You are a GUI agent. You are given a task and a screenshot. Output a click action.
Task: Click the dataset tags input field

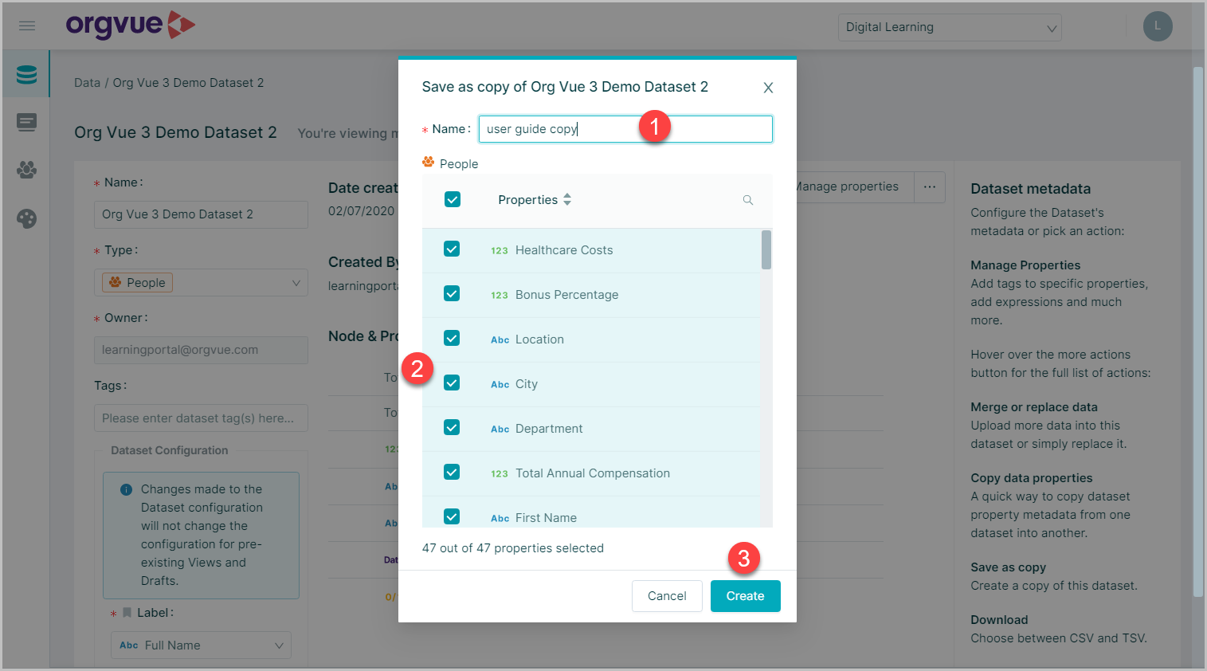(x=201, y=418)
